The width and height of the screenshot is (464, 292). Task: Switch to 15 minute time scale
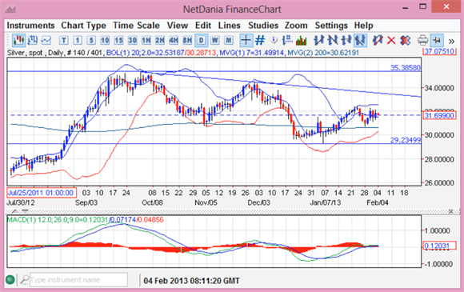click(x=118, y=40)
